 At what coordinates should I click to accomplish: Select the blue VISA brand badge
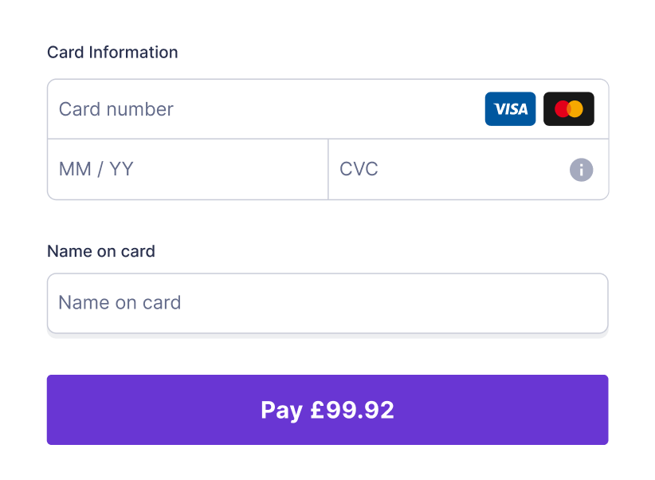pos(510,108)
